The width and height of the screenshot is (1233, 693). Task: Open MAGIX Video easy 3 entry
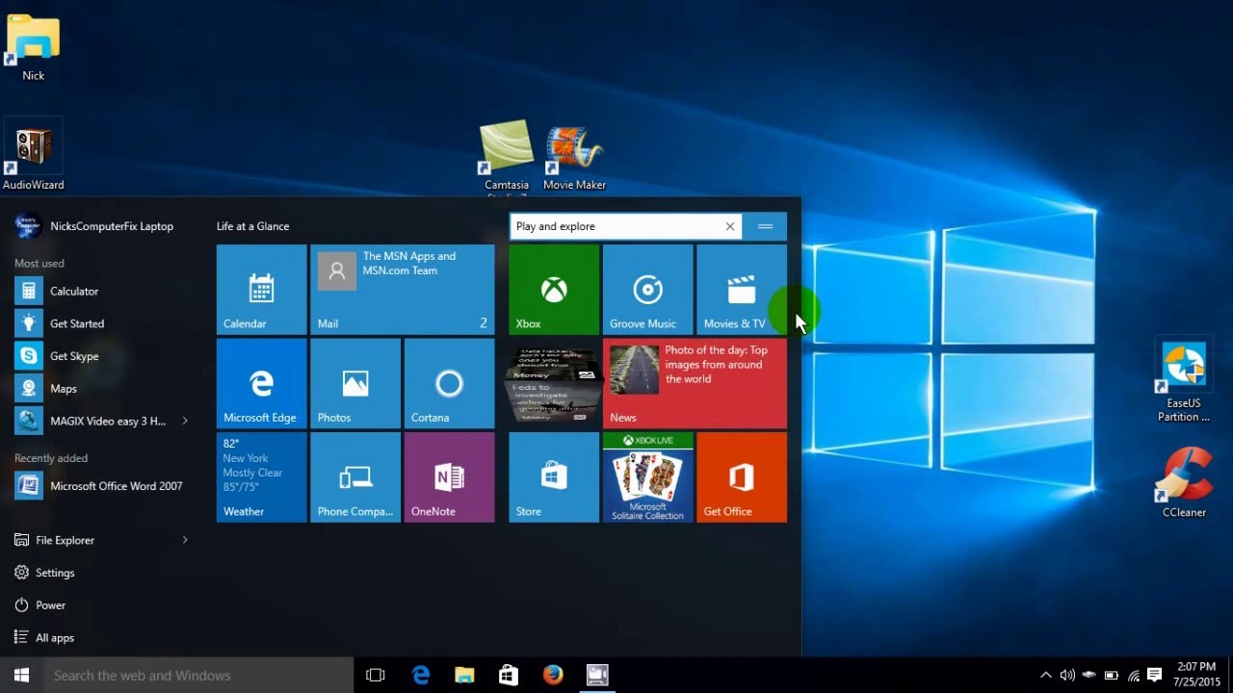(92, 421)
